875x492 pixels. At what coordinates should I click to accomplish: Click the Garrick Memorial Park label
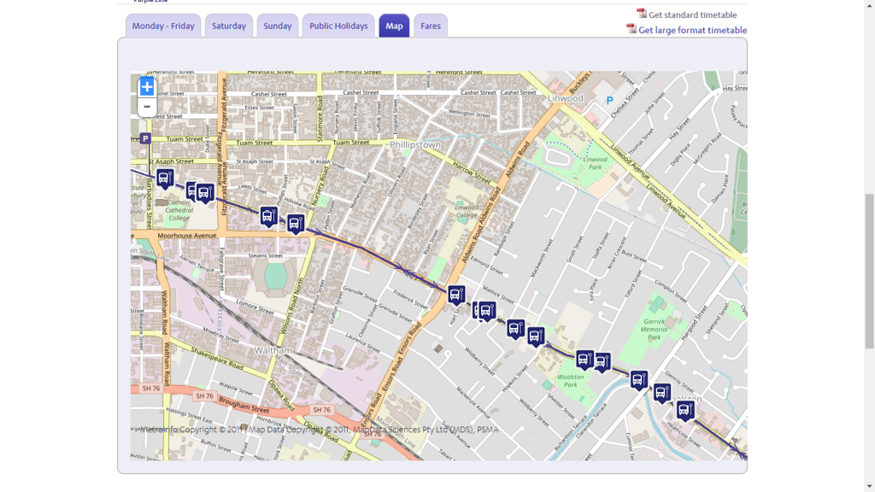pyautogui.click(x=654, y=330)
